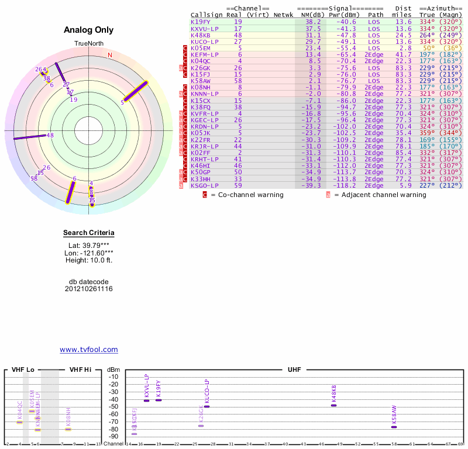Click the adjacent-channel 'a' icon beside K26GK

181,68
